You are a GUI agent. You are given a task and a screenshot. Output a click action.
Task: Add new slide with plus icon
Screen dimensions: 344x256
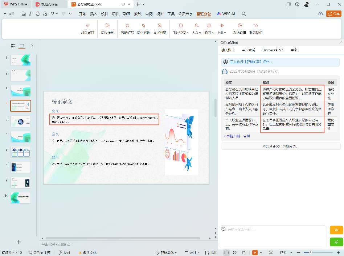click(19, 242)
